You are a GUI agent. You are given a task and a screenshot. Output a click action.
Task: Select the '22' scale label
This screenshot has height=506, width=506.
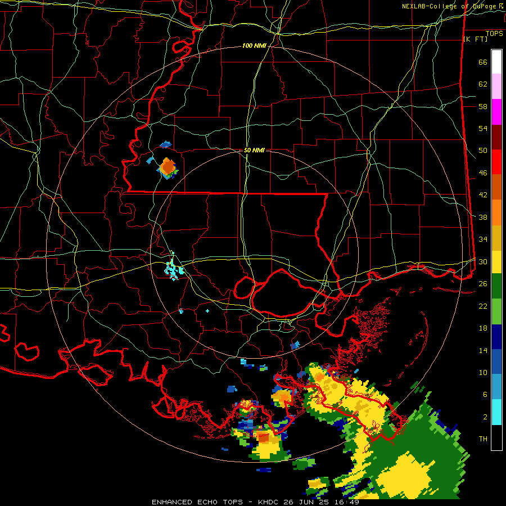483,306
